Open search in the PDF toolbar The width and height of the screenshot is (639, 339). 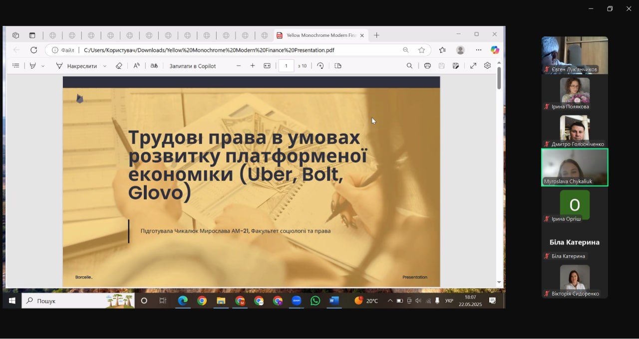pos(409,66)
